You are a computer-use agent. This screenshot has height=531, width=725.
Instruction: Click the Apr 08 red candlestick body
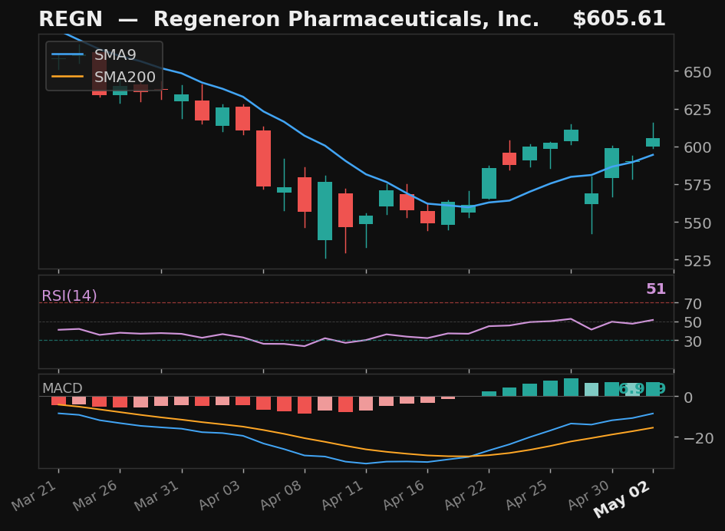[305, 195]
